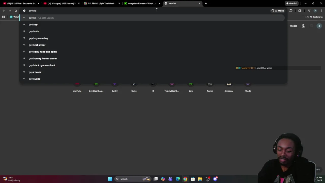Open Microsoft Edge from taskbar
The width and height of the screenshot is (325, 183).
coord(178,179)
